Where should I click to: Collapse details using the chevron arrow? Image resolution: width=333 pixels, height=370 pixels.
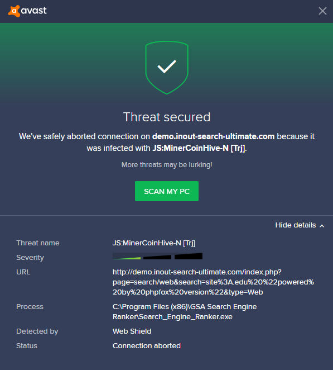point(322,226)
